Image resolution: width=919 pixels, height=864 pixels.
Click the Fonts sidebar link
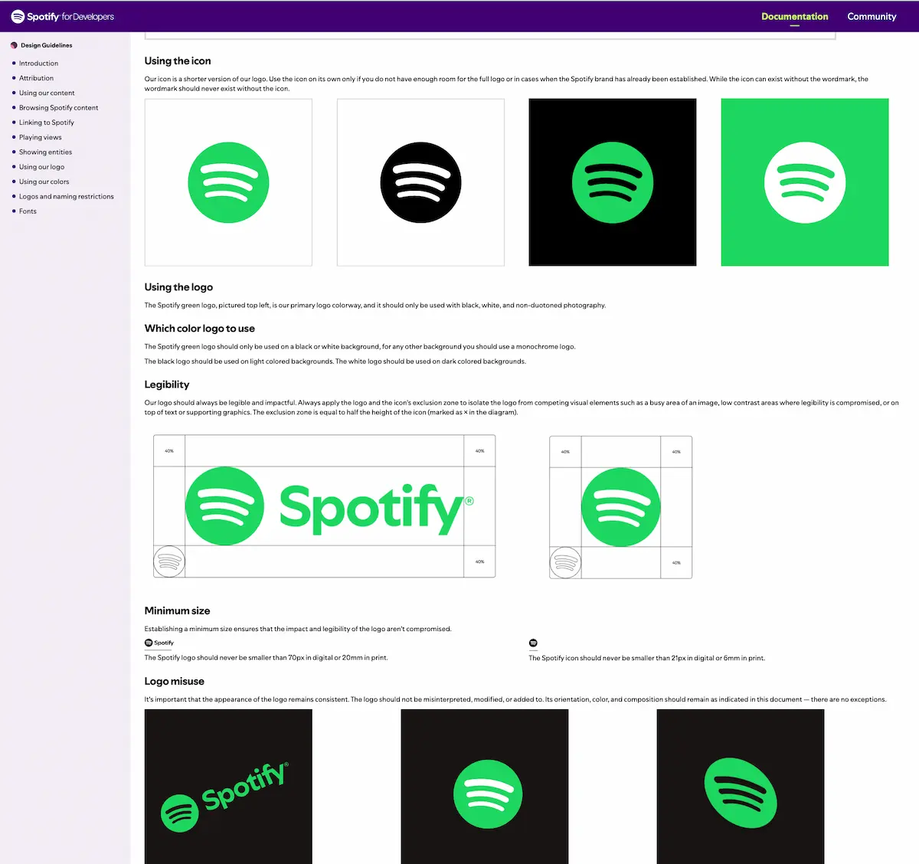pyautogui.click(x=28, y=211)
